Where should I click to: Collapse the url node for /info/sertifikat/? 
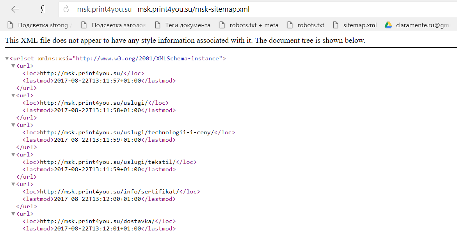(x=13, y=184)
